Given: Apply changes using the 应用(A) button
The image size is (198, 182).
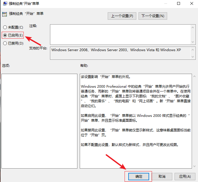Looking at the screenshot, I should 185,177.
